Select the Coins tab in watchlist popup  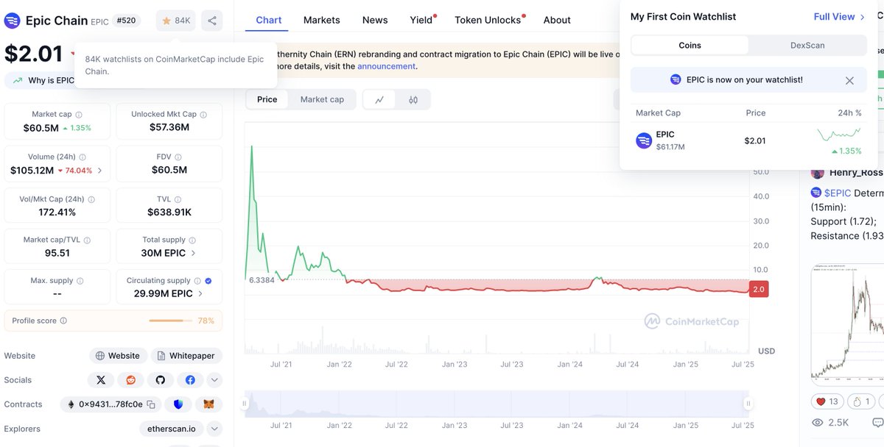tap(690, 46)
